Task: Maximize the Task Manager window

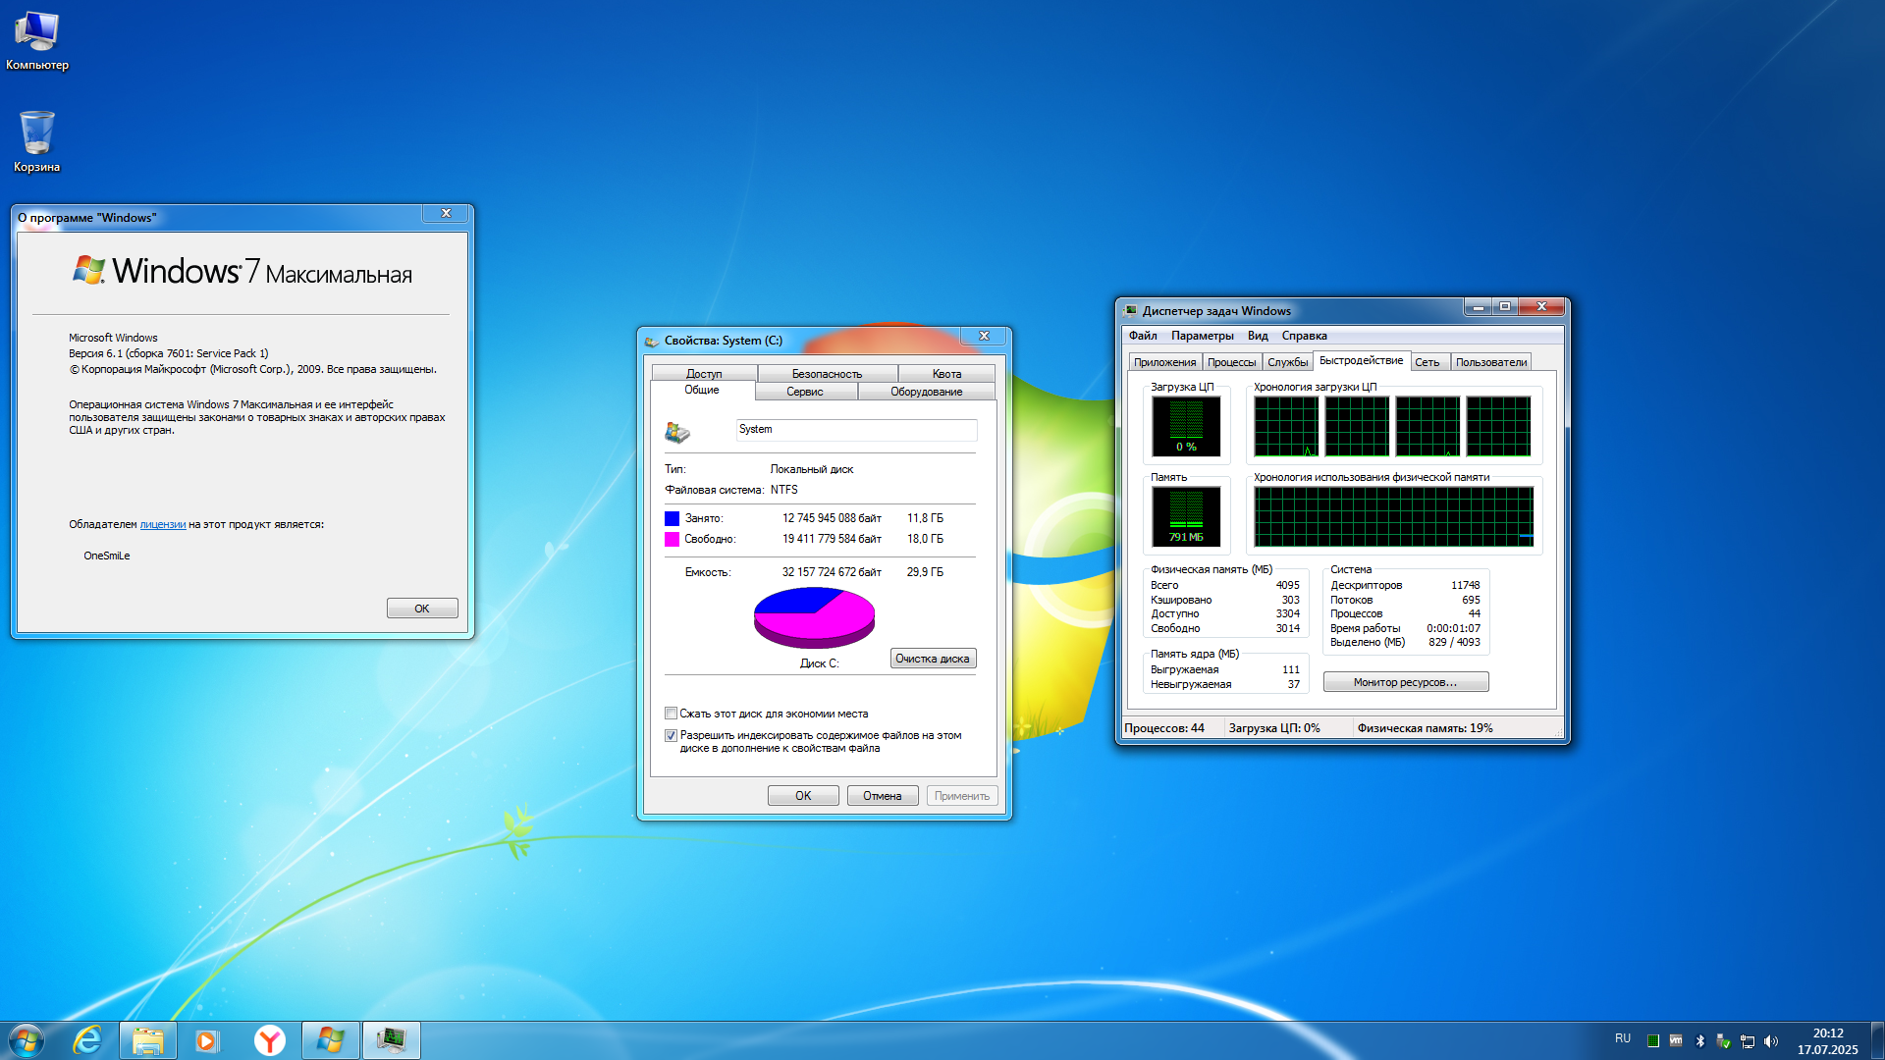Action: pos(1504,307)
